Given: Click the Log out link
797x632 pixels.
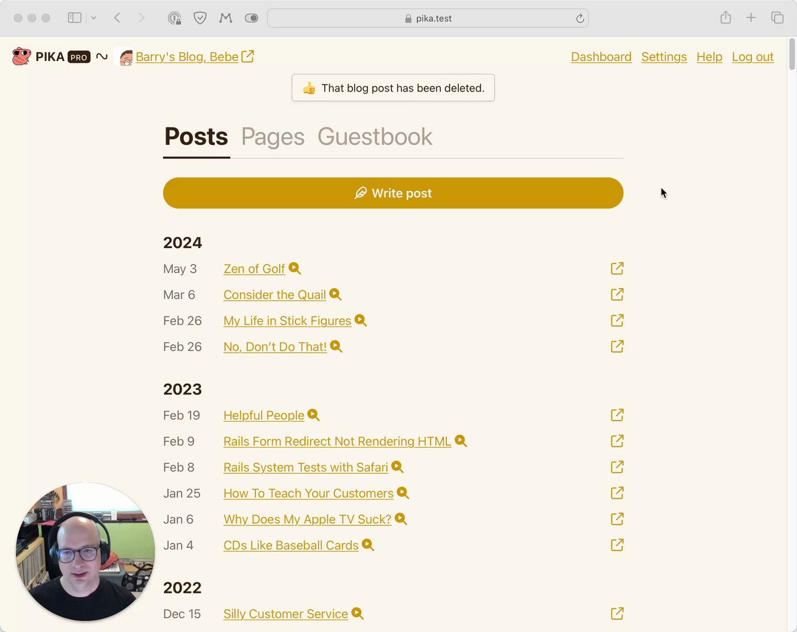Looking at the screenshot, I should pos(752,57).
